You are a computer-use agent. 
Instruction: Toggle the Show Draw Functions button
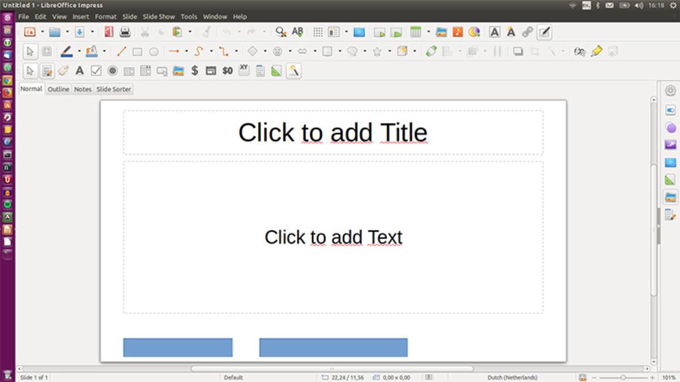(543, 32)
